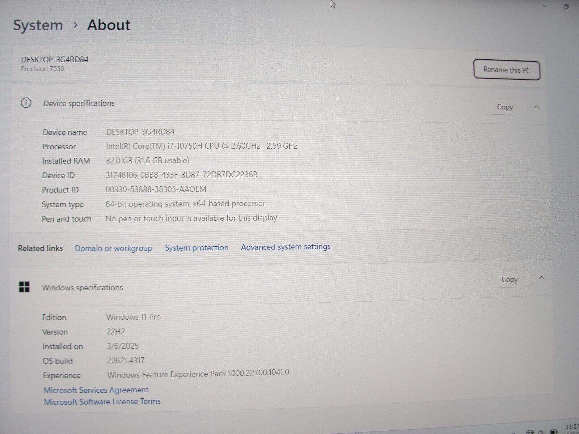Screen dimensions: 579x434
Task: Click the Precision 7550 model text
Action: [42, 69]
